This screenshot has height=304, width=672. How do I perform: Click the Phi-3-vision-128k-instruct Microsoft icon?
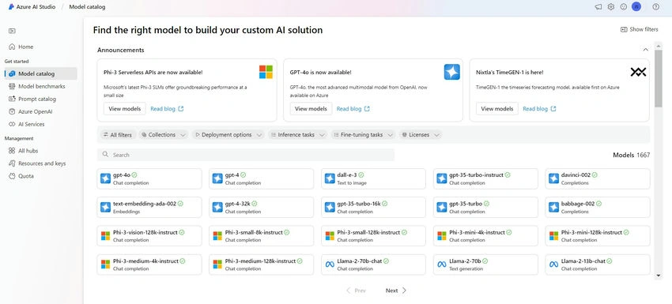(105, 236)
